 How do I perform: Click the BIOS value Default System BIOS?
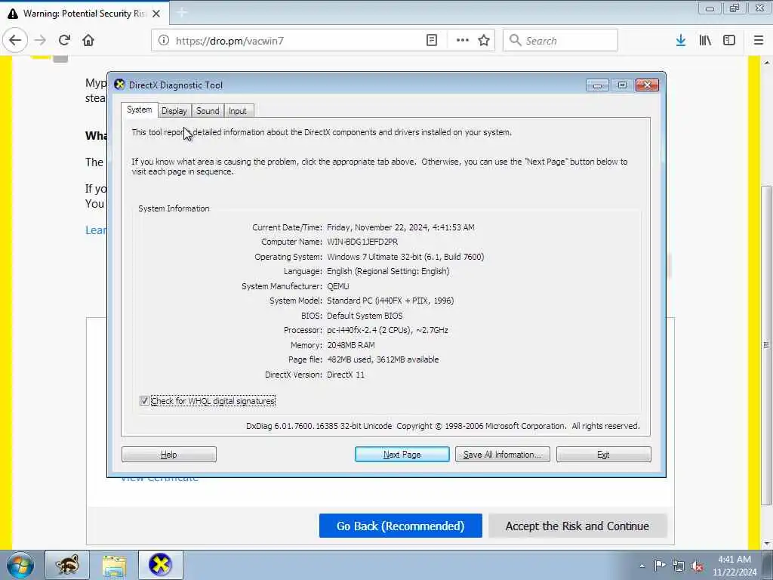(x=365, y=316)
